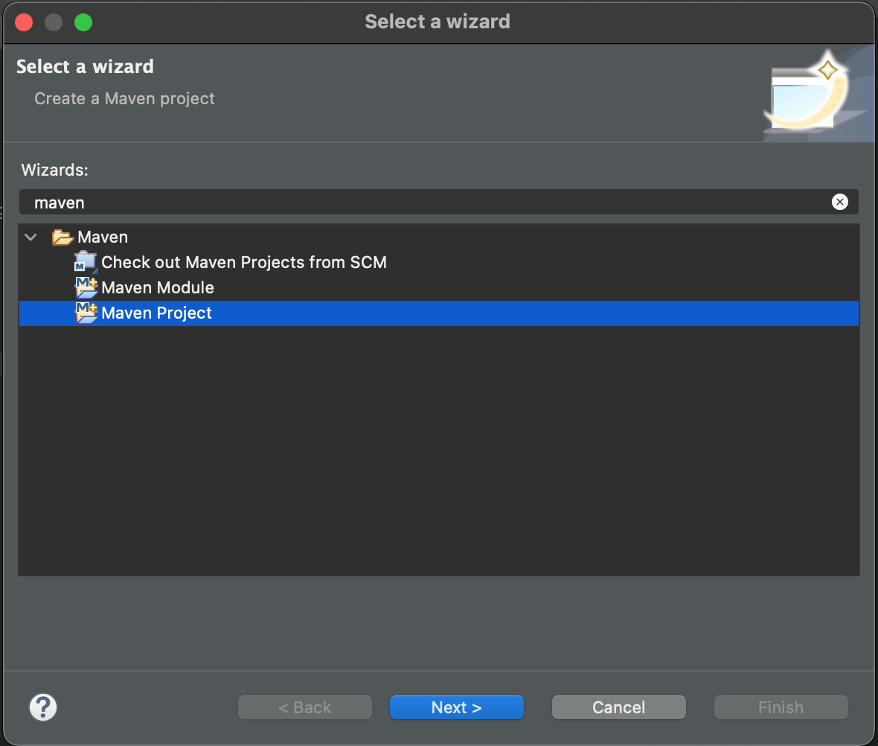Select the Maven Project wizard entry
The image size is (878, 746).
[x=439, y=313]
